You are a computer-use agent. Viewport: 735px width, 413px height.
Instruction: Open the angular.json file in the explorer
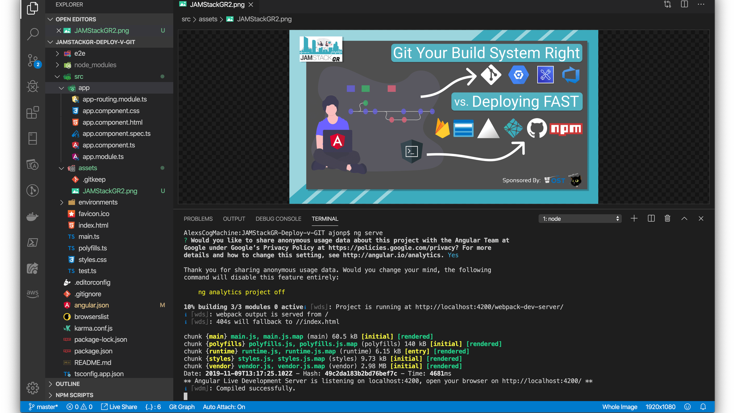pos(91,305)
